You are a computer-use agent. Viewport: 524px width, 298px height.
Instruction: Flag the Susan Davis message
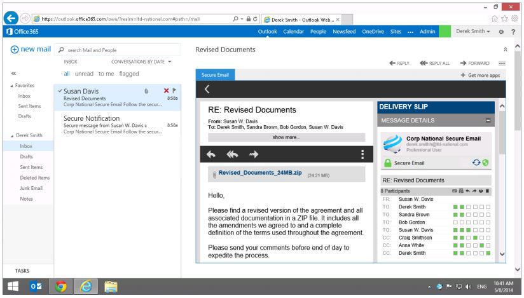point(174,90)
